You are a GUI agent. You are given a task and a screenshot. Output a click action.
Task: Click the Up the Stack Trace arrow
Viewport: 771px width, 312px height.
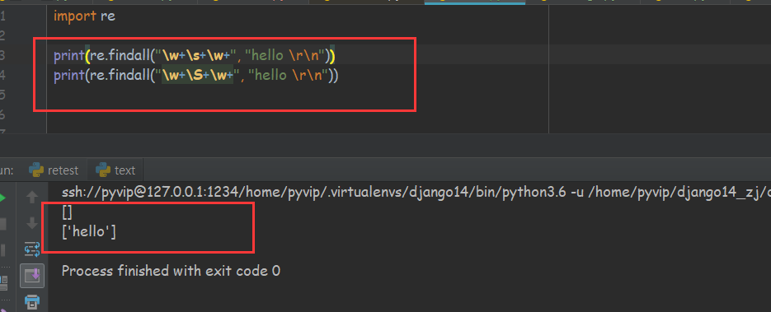[32, 198]
